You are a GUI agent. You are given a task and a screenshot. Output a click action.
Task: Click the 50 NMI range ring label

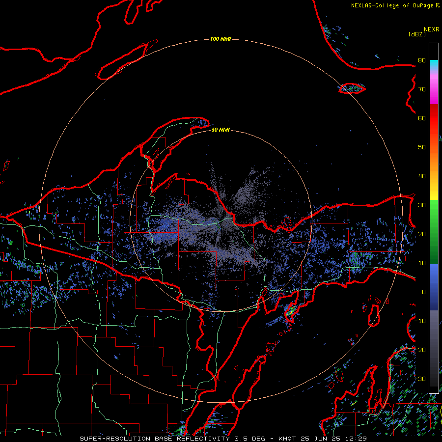pos(221,130)
